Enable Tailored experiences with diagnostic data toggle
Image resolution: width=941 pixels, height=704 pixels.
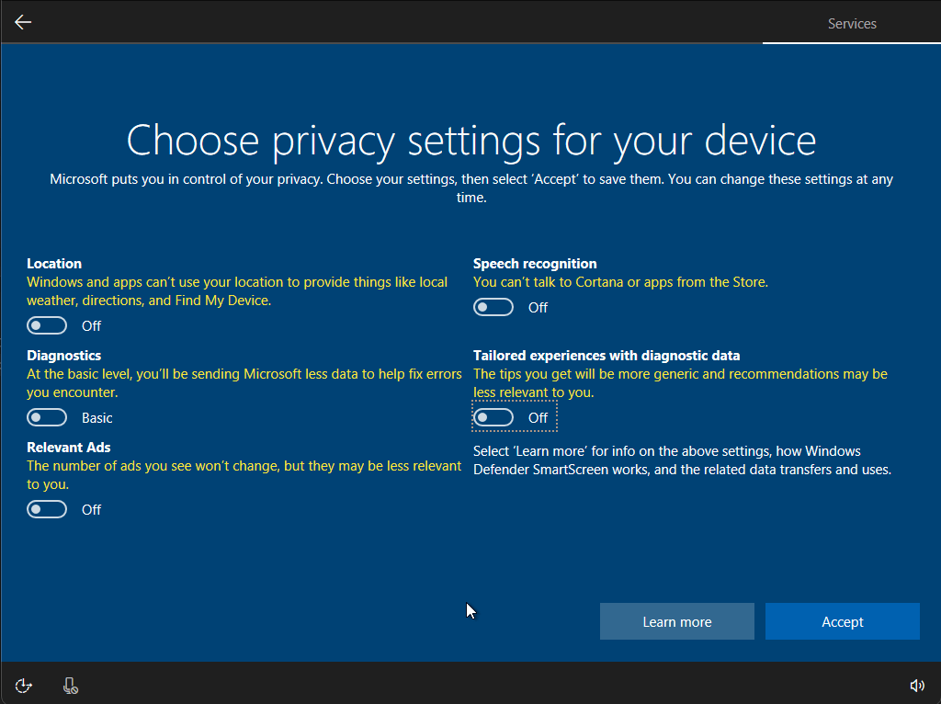(x=493, y=417)
